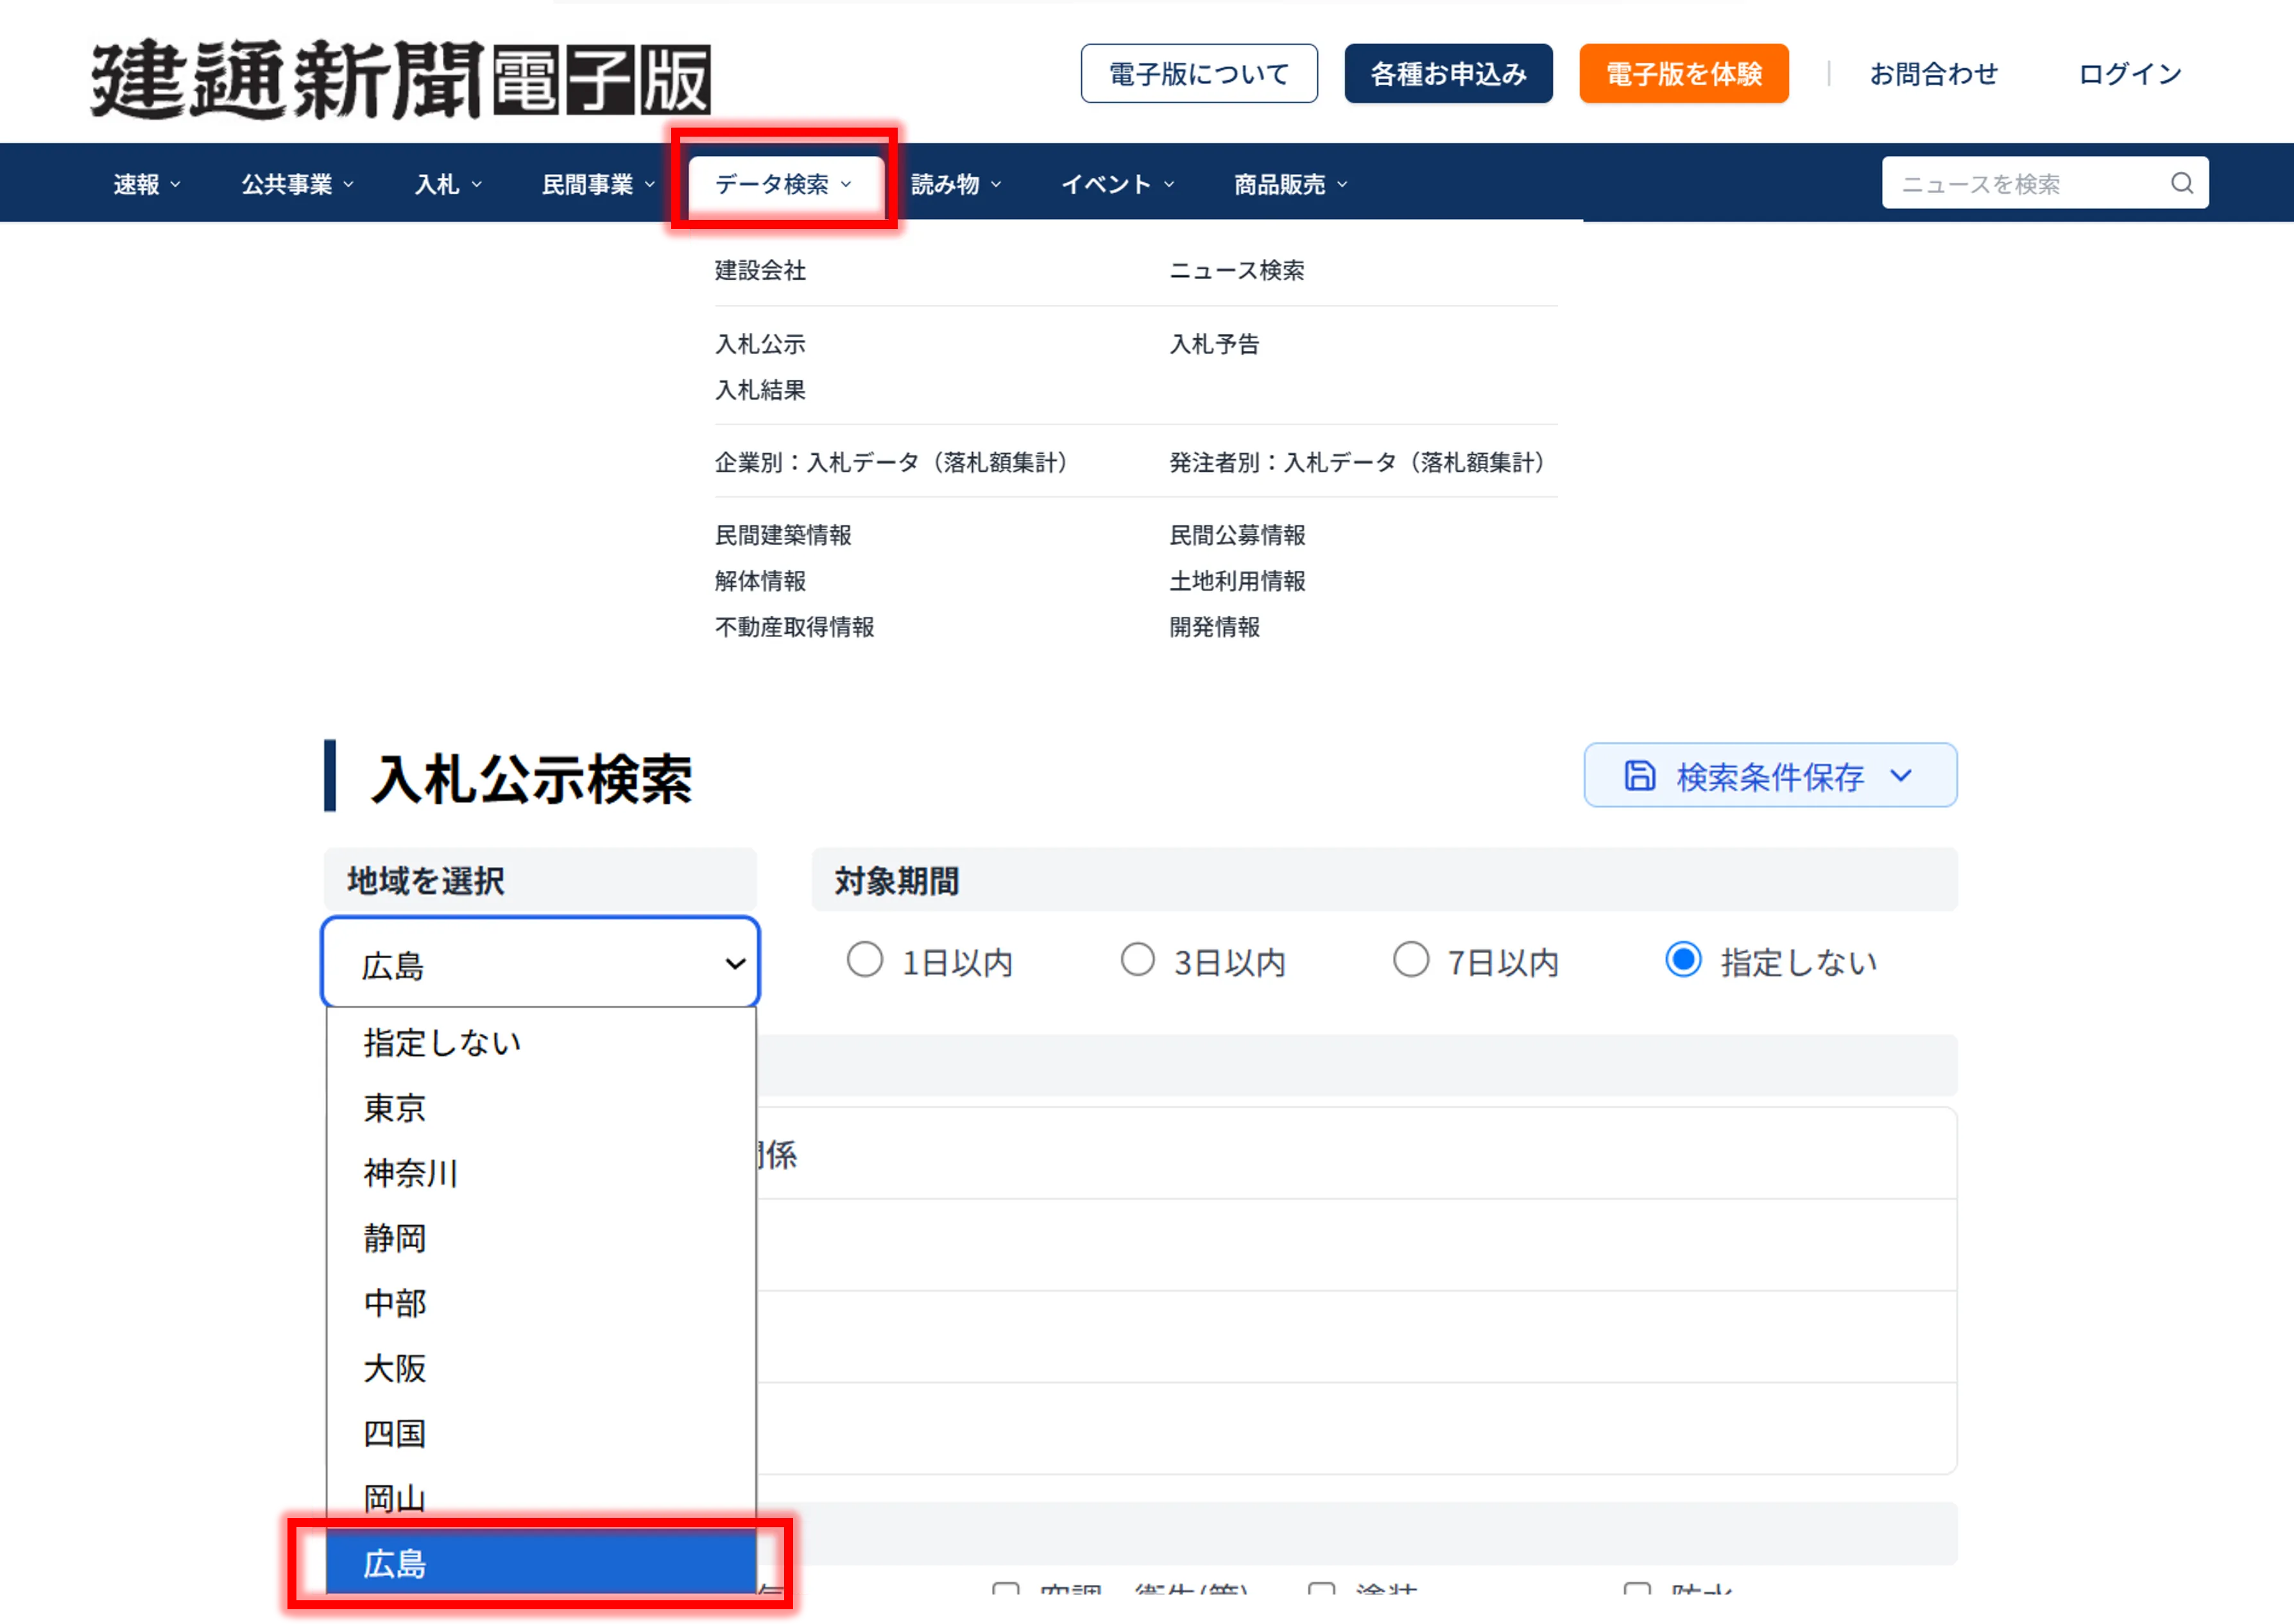The height and width of the screenshot is (1624, 2294).
Task: Open the 地域を選択 region dropdown showing 広島
Action: click(540, 963)
